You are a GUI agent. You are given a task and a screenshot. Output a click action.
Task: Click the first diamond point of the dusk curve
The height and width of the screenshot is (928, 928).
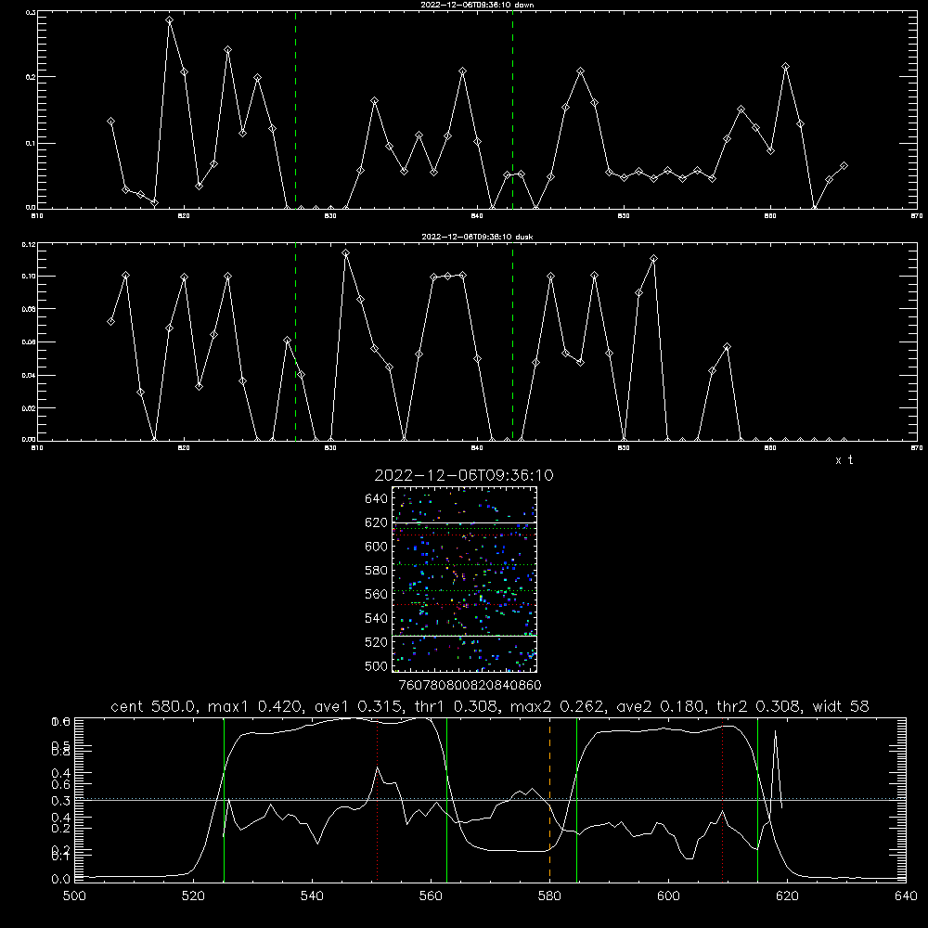point(110,321)
